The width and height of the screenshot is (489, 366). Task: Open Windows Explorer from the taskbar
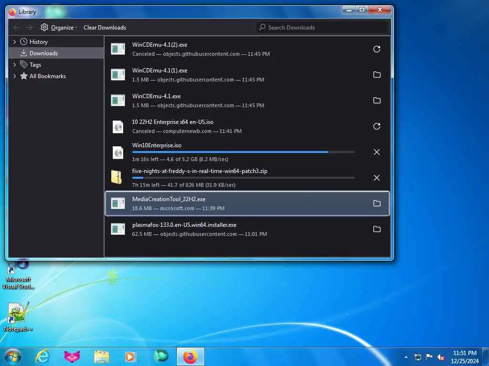click(102, 356)
